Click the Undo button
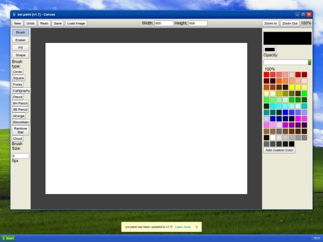This screenshot has width=323, height=242. pos(31,23)
